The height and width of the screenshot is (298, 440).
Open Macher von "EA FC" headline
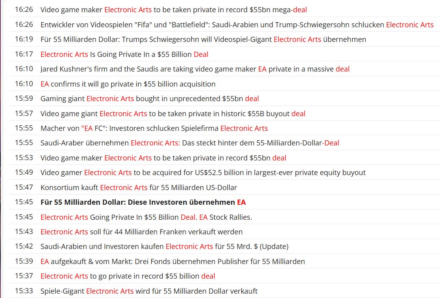[x=154, y=128]
